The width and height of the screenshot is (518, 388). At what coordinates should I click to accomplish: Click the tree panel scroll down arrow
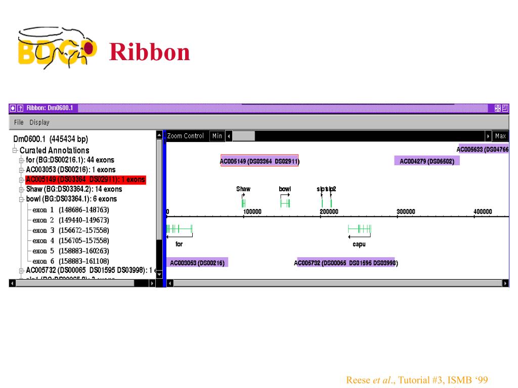click(159, 274)
